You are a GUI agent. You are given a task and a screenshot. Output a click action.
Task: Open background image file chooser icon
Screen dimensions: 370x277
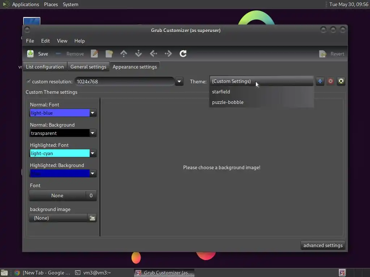point(92,218)
